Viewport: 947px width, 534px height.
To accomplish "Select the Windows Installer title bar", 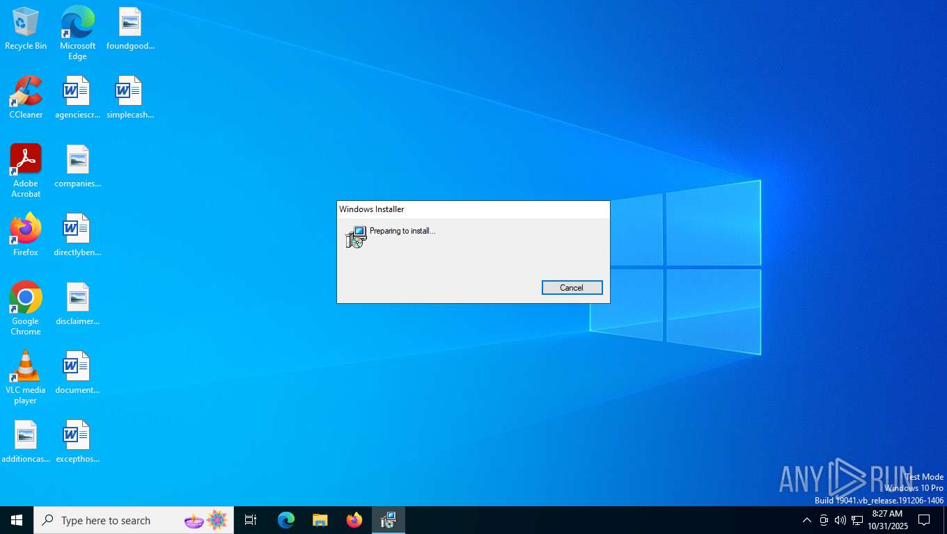I will tap(473, 209).
